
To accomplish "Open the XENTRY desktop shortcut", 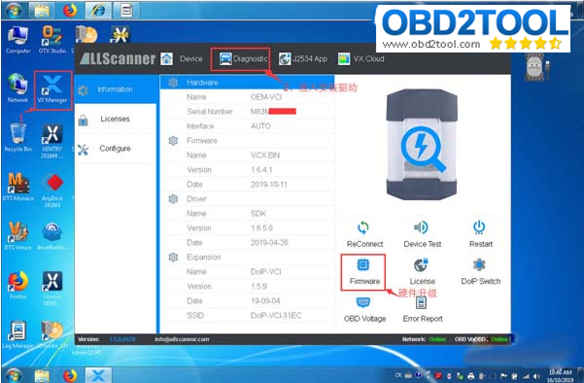I will [x=52, y=141].
